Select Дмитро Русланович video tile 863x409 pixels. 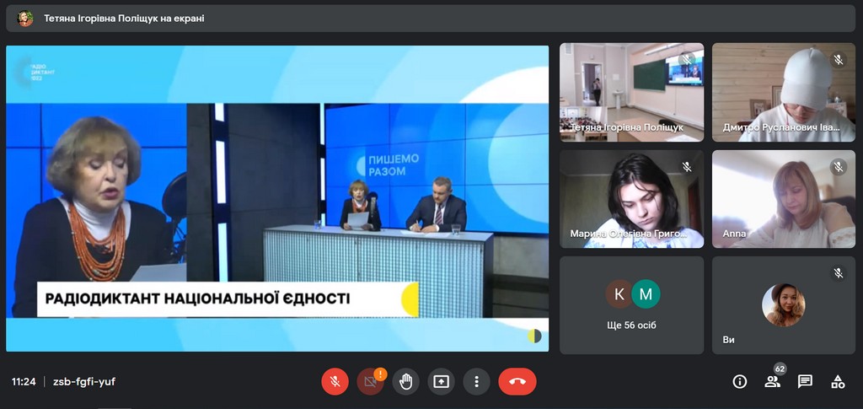tap(784, 92)
